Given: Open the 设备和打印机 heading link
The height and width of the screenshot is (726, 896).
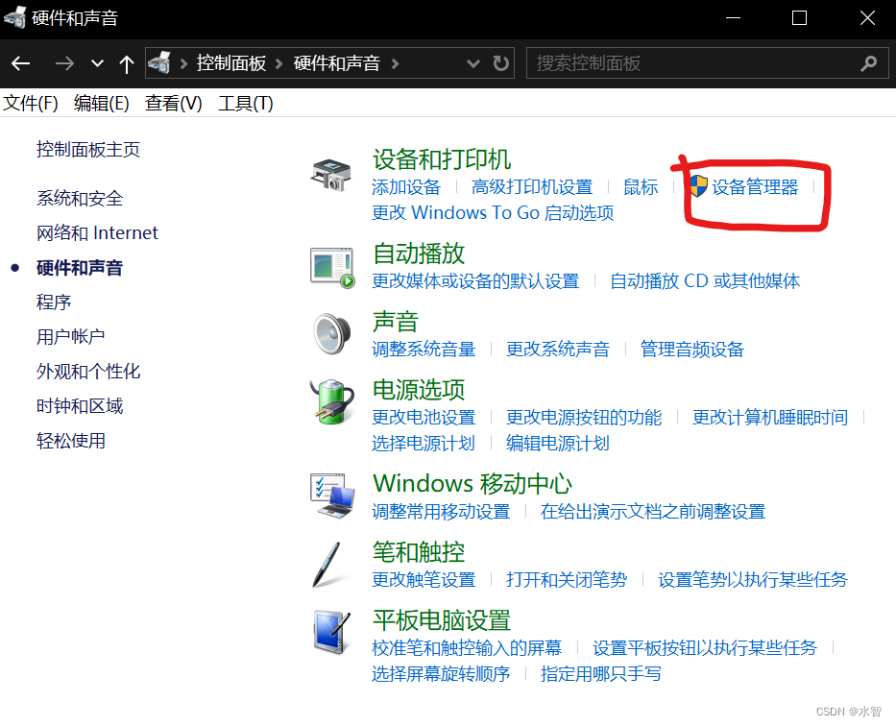Looking at the screenshot, I should point(442,159).
